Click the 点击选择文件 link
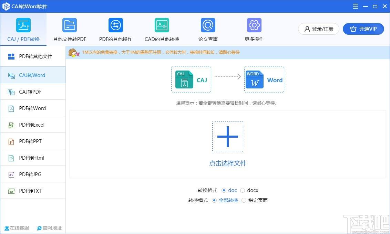Viewport: 390px width, 234px height. 228,163
